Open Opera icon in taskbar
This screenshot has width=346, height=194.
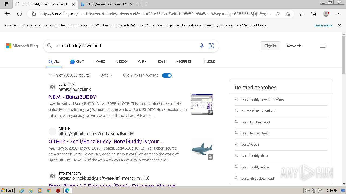point(58,190)
